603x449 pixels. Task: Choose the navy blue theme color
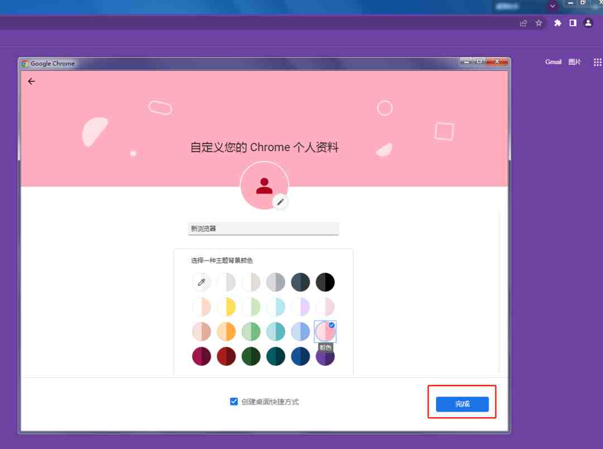(300, 356)
